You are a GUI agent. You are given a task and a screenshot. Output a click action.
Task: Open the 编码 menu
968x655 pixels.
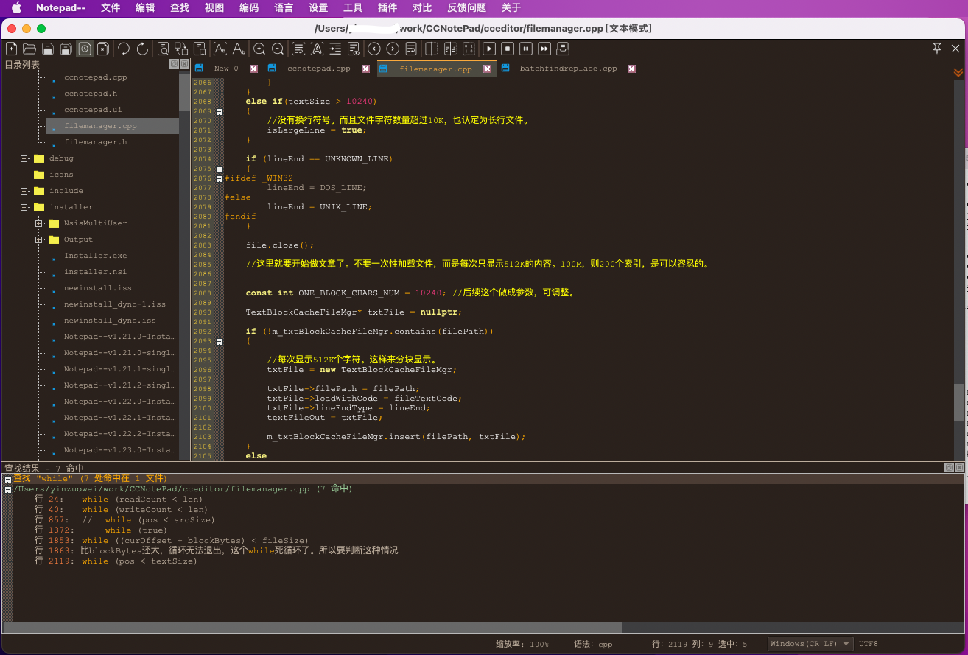(x=249, y=8)
